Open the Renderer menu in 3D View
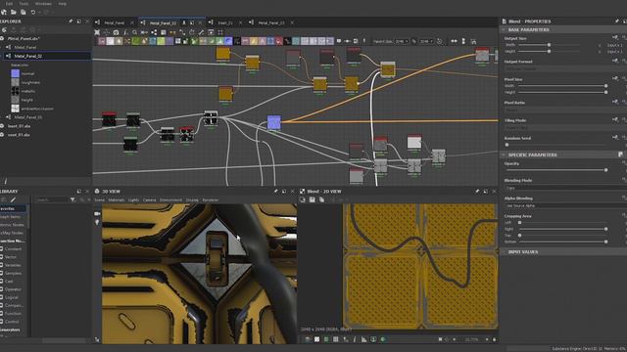Image resolution: width=627 pixels, height=352 pixels. tap(211, 199)
